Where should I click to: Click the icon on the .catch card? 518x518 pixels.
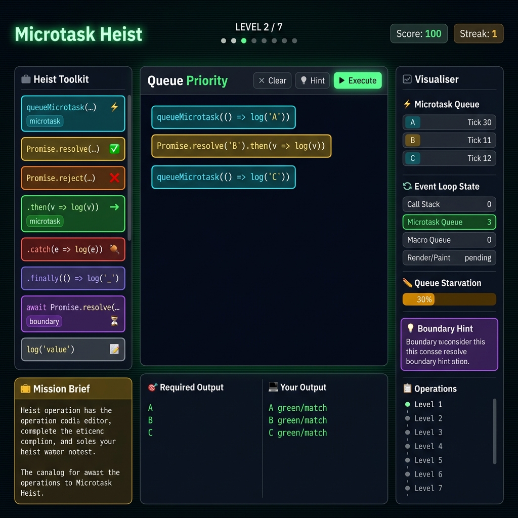114,249
